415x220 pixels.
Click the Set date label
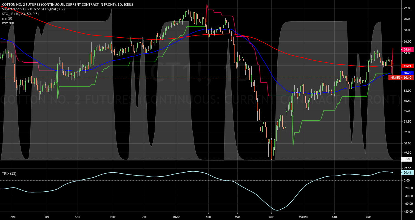tap(47, 217)
